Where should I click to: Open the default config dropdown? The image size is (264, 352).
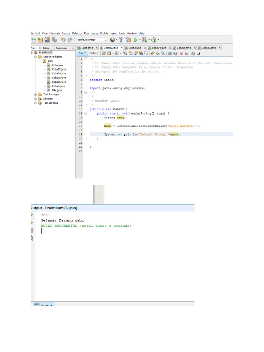105,40
